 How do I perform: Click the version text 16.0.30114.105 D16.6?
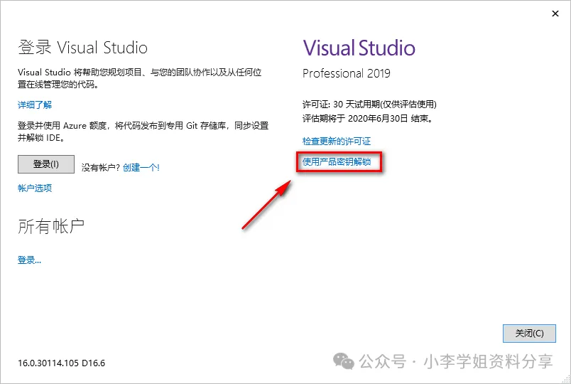coord(61,363)
